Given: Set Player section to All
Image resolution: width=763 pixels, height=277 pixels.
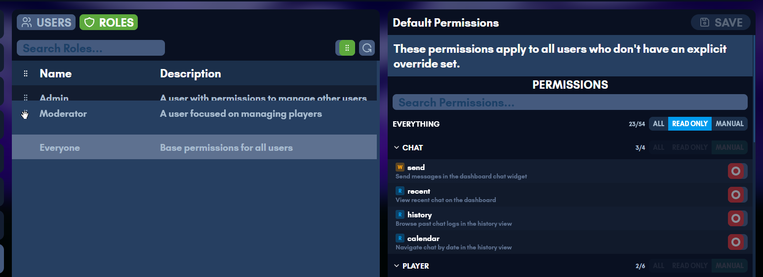Looking at the screenshot, I should click(658, 266).
